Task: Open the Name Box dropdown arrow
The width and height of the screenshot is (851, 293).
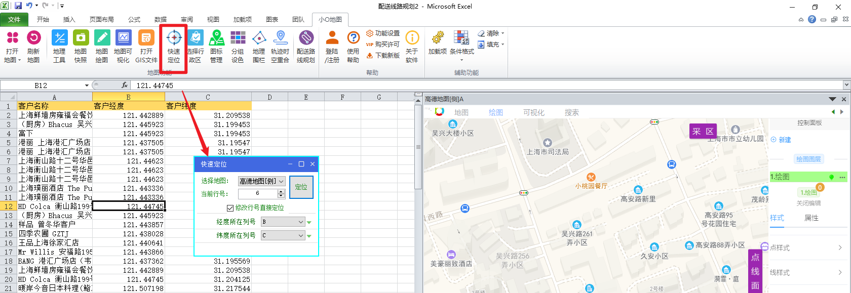Action: tap(87, 86)
